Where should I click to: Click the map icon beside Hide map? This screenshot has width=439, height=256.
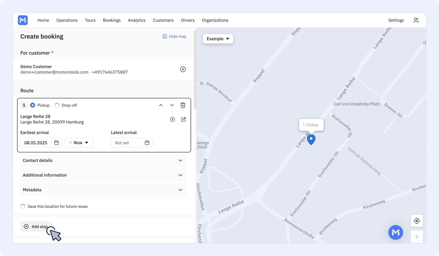[165, 36]
